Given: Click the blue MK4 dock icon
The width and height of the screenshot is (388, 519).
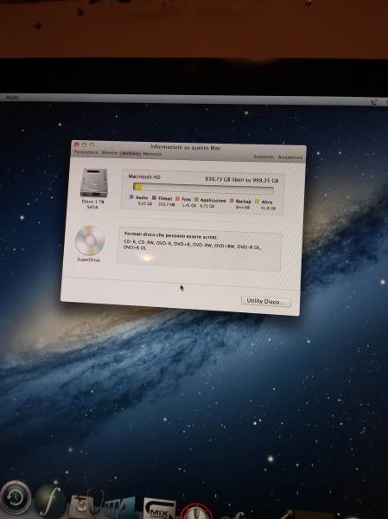Looking at the screenshot, I should (x=121, y=508).
